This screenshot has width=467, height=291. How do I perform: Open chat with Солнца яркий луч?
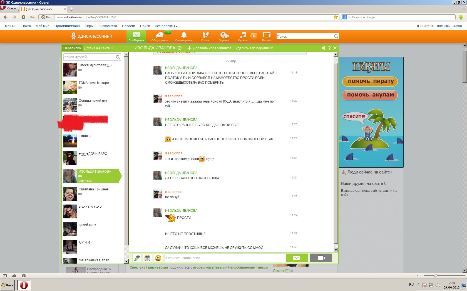pyautogui.click(x=93, y=105)
